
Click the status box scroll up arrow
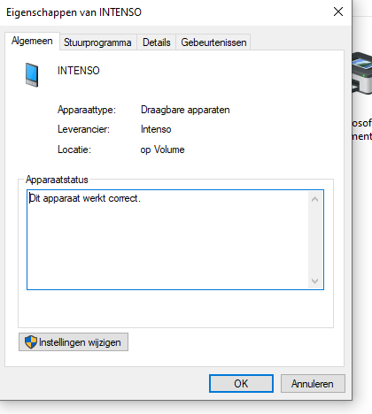tap(314, 199)
